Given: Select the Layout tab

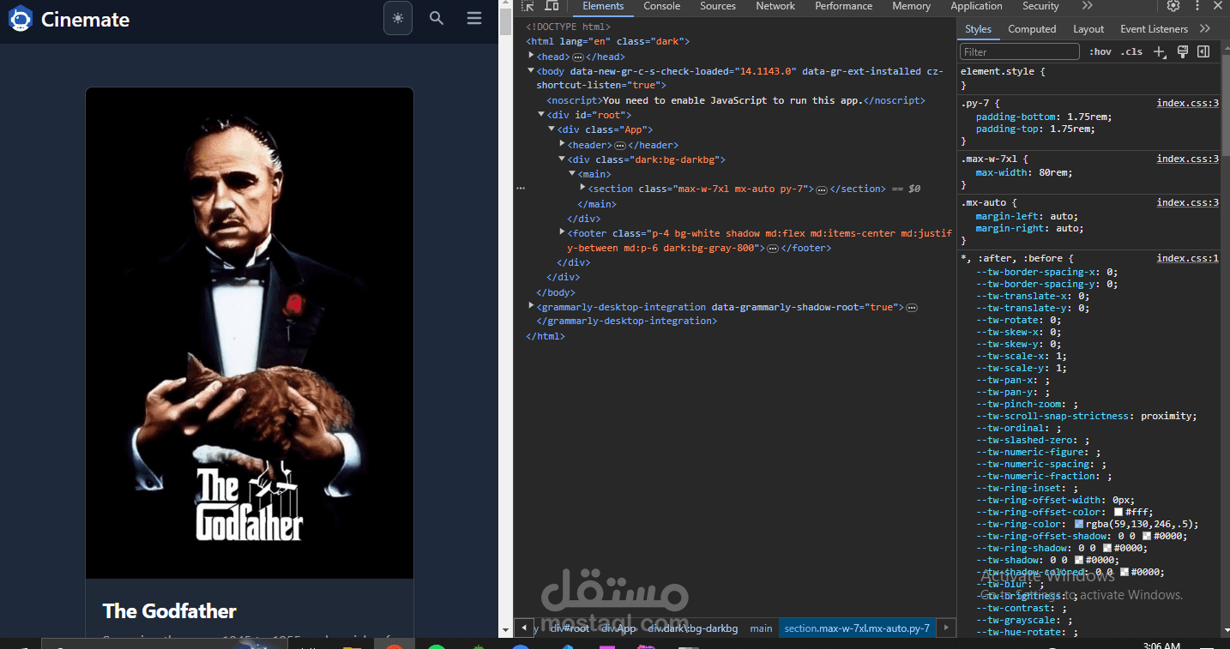Looking at the screenshot, I should pyautogui.click(x=1088, y=28).
